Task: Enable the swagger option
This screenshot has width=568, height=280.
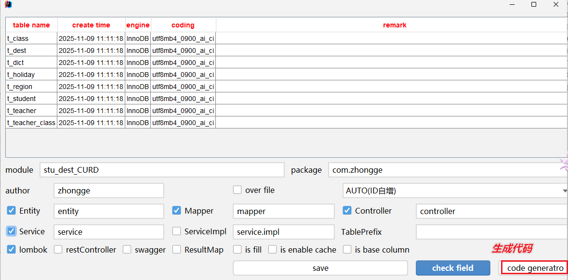Action: [127, 250]
